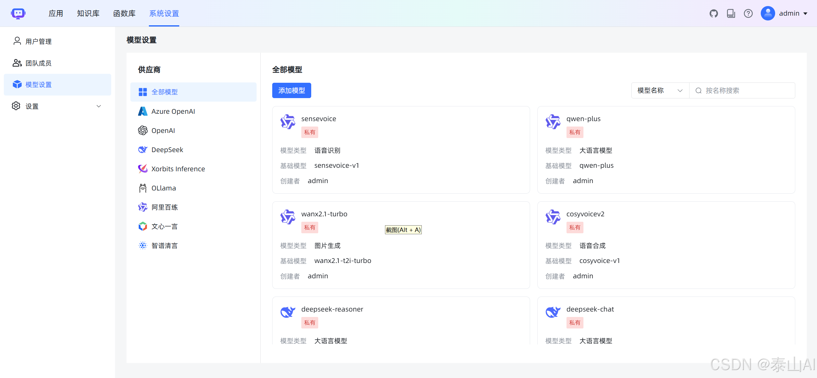817x378 pixels.
Task: Click the help question mark icon
Action: tap(748, 13)
